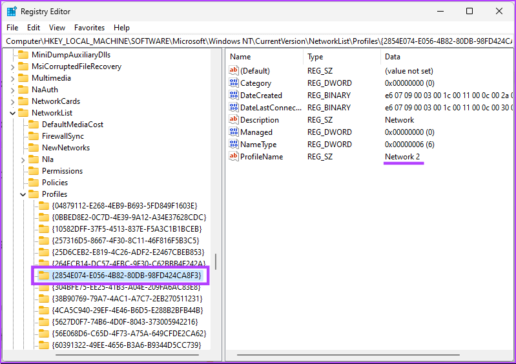Click the Description string value icon

pos(234,119)
